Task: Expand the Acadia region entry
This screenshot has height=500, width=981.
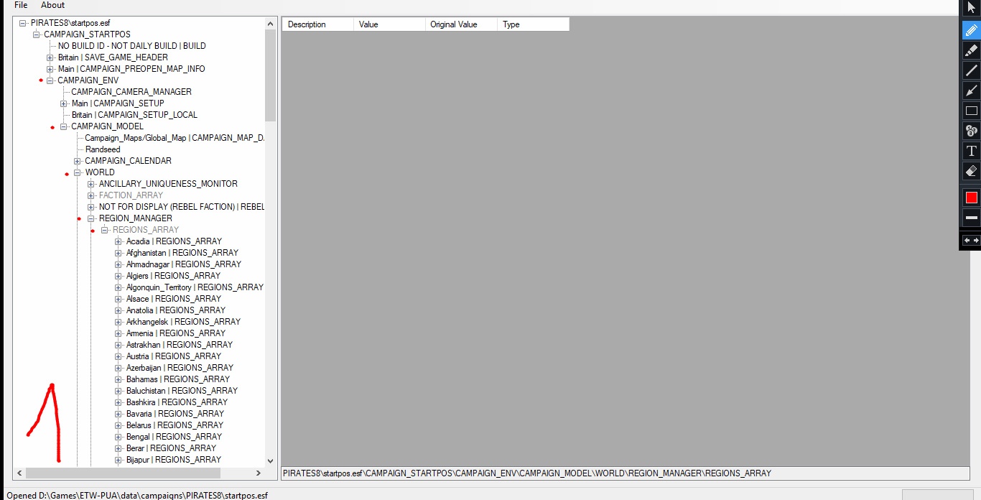Action: (x=118, y=241)
